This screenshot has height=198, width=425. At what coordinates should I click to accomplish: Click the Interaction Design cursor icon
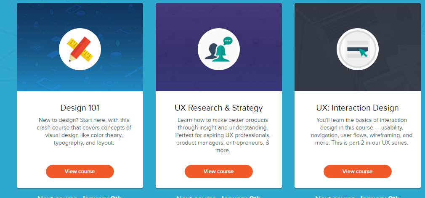(357, 49)
